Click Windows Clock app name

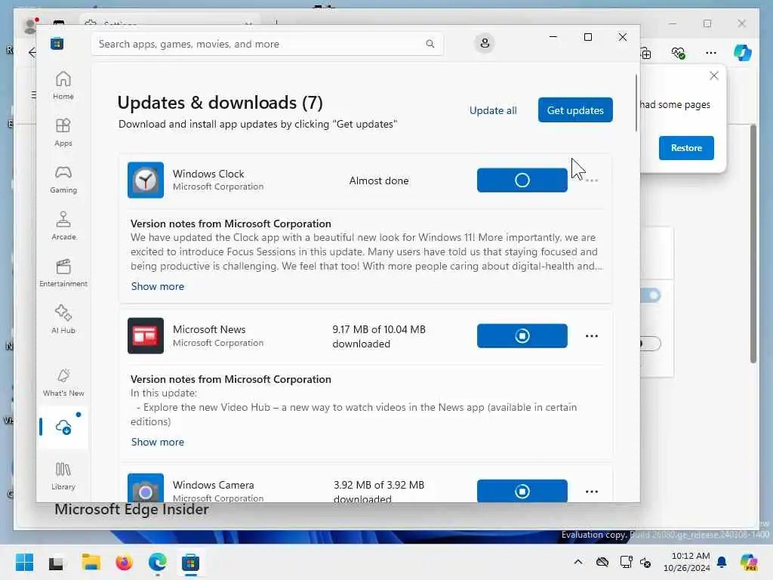(208, 174)
